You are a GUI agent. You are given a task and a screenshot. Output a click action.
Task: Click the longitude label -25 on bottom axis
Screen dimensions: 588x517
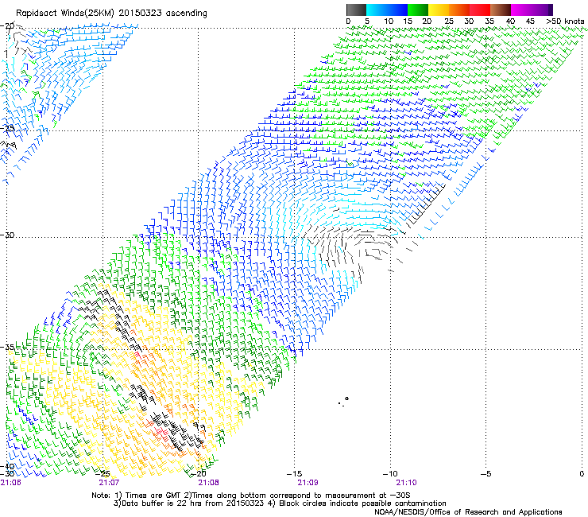point(102,474)
